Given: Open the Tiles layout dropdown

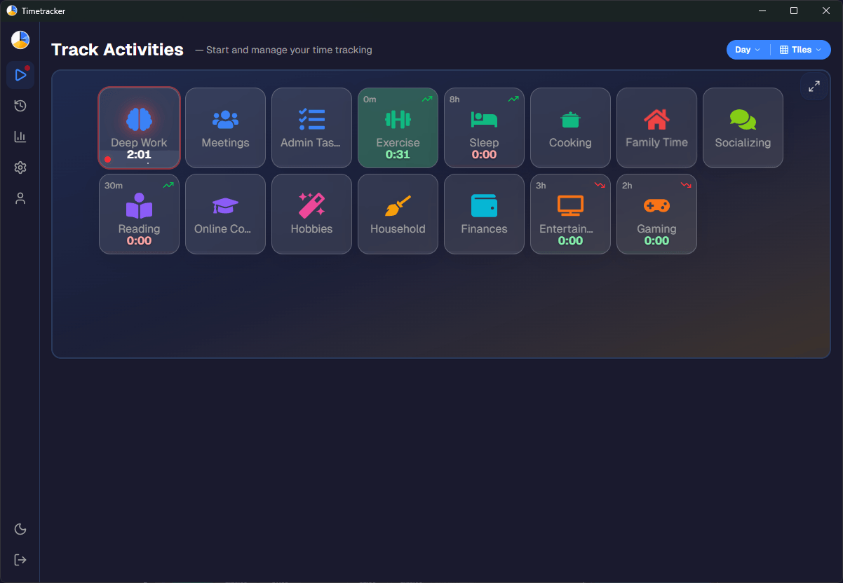Looking at the screenshot, I should point(800,50).
